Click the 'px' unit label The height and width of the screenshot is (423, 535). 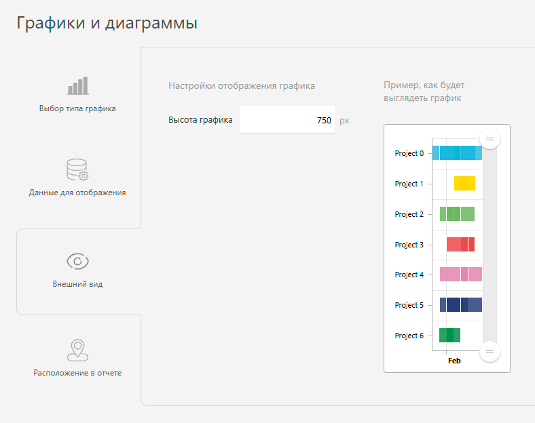(x=344, y=121)
